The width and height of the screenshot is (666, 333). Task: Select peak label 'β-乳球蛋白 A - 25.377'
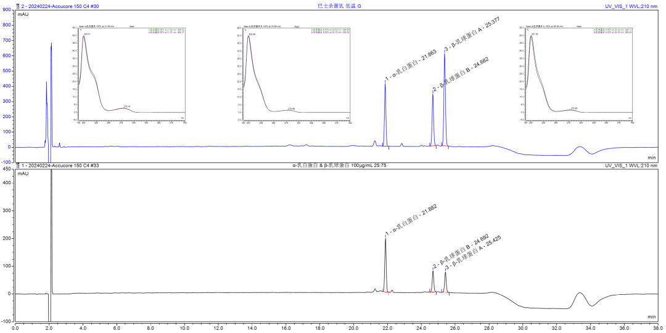coord(472,33)
